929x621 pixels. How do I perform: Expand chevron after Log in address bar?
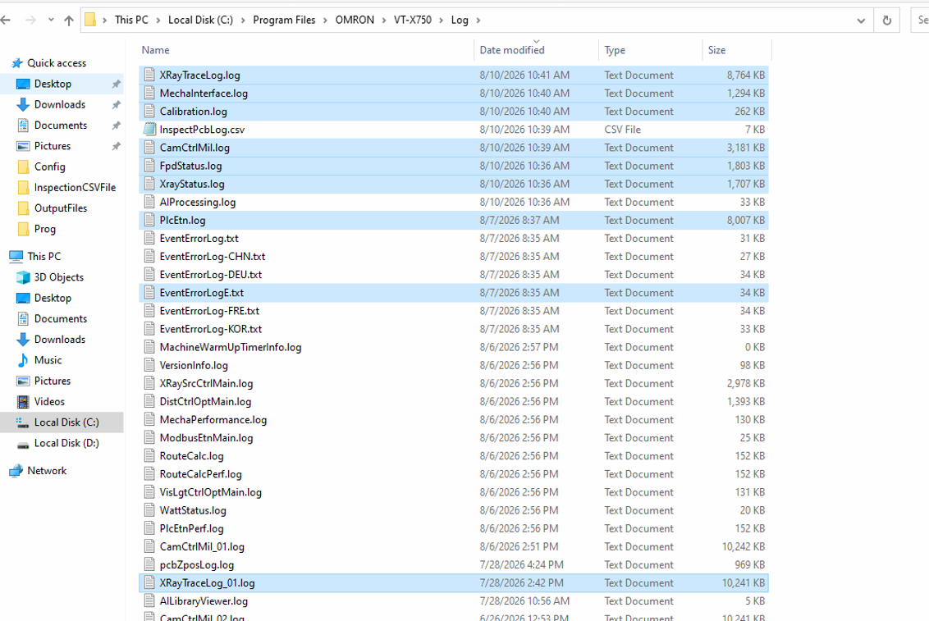tap(478, 21)
